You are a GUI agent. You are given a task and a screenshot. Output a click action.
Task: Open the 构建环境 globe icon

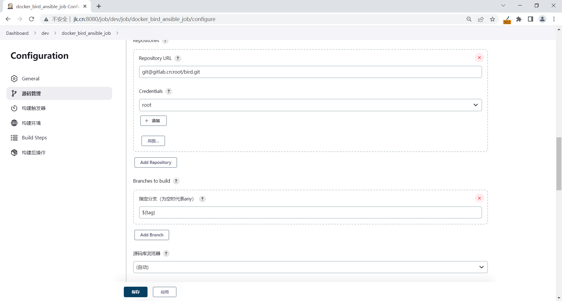point(14,123)
